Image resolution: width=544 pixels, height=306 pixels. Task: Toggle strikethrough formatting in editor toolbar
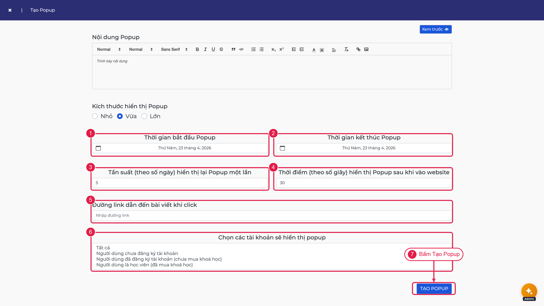221,49
